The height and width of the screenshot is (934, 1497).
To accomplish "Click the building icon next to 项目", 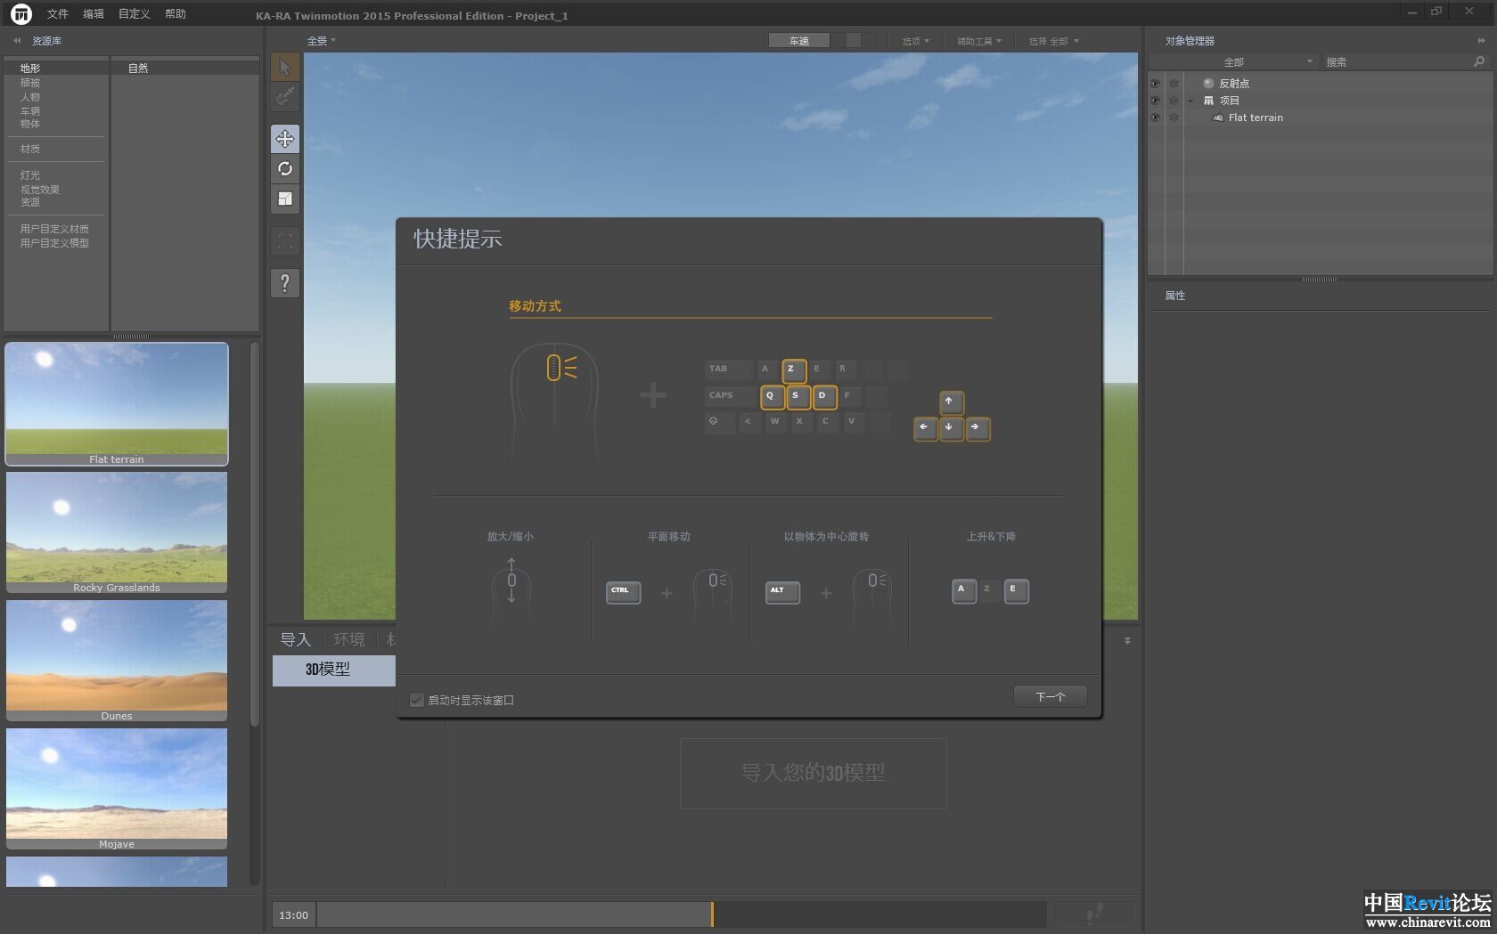I will pos(1208,101).
